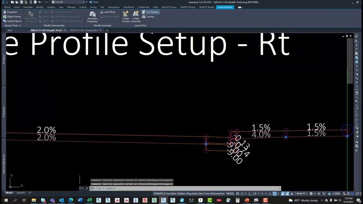The height and width of the screenshot is (204, 363).
Task: Open the Annotate ribbon tab
Action: [28, 7]
